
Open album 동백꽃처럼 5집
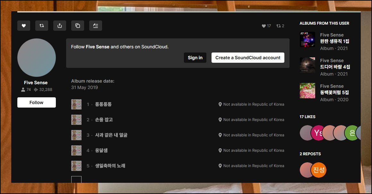click(334, 93)
